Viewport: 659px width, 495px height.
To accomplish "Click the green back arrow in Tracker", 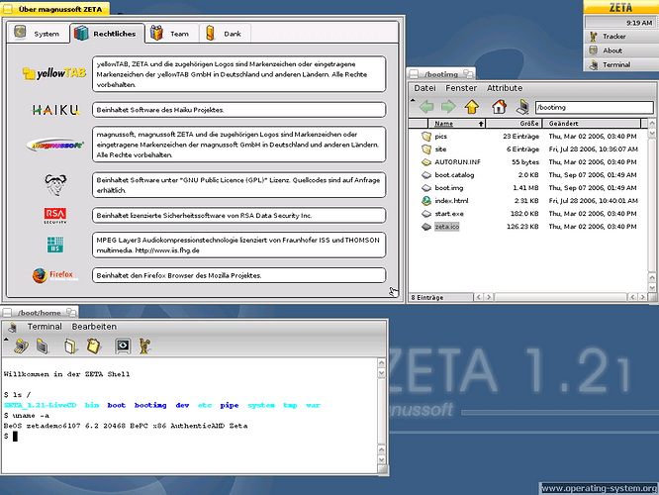I will pyautogui.click(x=426, y=106).
